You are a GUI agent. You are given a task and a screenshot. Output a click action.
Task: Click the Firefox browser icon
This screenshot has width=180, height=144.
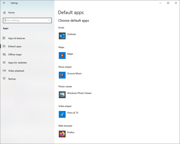[x=62, y=134]
